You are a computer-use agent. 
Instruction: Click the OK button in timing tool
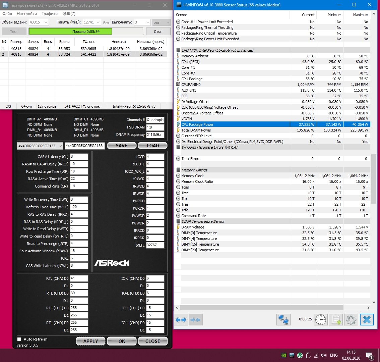pos(122,341)
